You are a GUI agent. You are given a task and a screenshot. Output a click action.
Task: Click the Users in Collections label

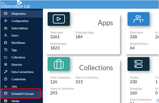(x=62, y=88)
